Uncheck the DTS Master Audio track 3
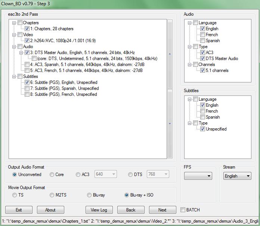The height and width of the screenshot is (226, 260). pos(27,53)
